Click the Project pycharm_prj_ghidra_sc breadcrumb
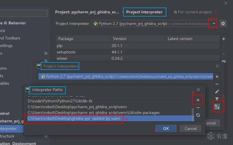Viewport: 233px width, 145px height. [87, 12]
